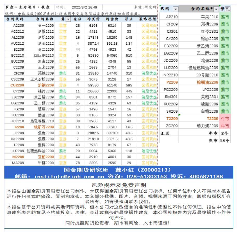The image size is (237, 232).
Task: Click the 来源:研究所 label
Action: click(x=145, y=7)
